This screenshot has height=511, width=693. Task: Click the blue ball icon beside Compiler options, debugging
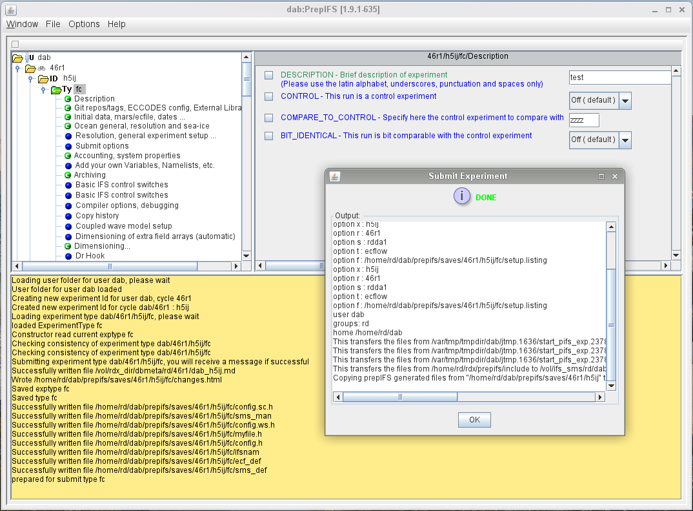click(68, 206)
